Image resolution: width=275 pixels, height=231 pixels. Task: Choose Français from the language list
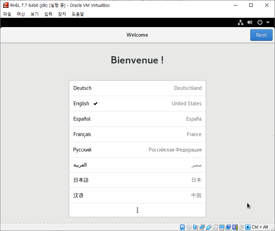click(x=137, y=134)
